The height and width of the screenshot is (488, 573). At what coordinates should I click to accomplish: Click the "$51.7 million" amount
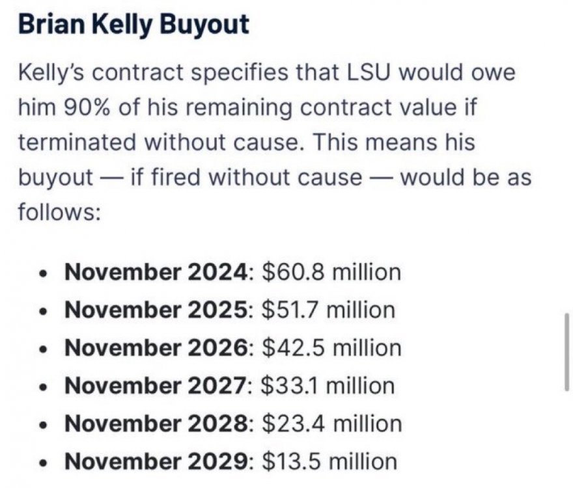pyautogui.click(x=329, y=309)
